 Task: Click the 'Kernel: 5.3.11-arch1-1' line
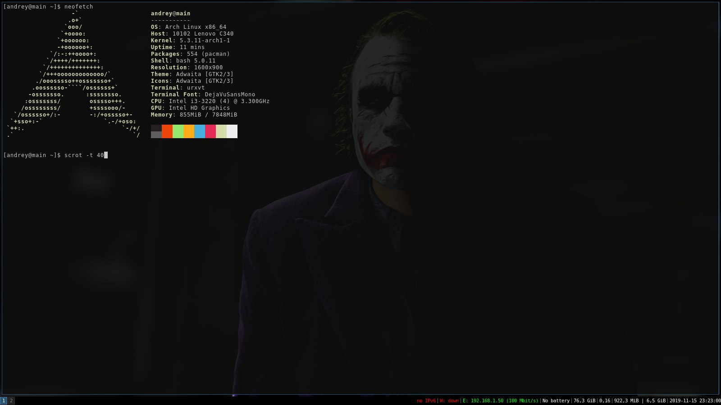tap(190, 40)
